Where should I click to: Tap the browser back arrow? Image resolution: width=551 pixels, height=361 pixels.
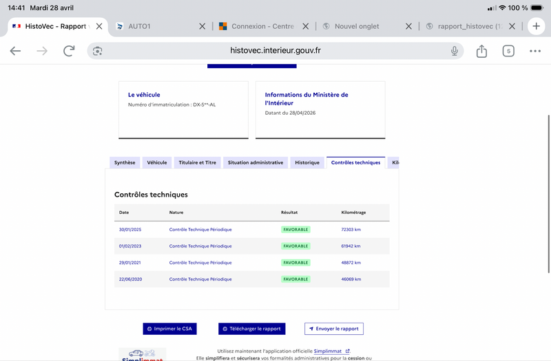point(15,51)
